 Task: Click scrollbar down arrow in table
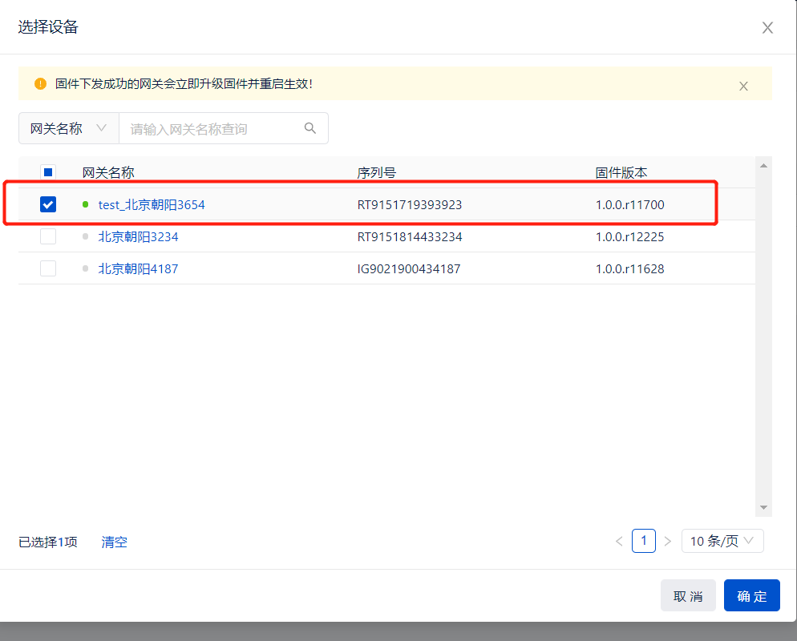(x=763, y=508)
